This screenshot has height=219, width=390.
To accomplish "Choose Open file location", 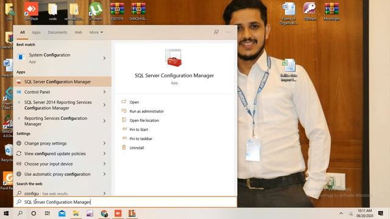I will [x=144, y=120].
